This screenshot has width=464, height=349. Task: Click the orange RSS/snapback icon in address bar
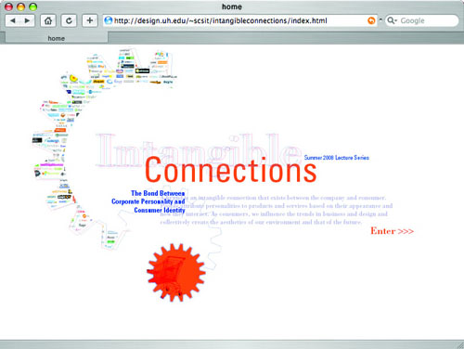371,20
